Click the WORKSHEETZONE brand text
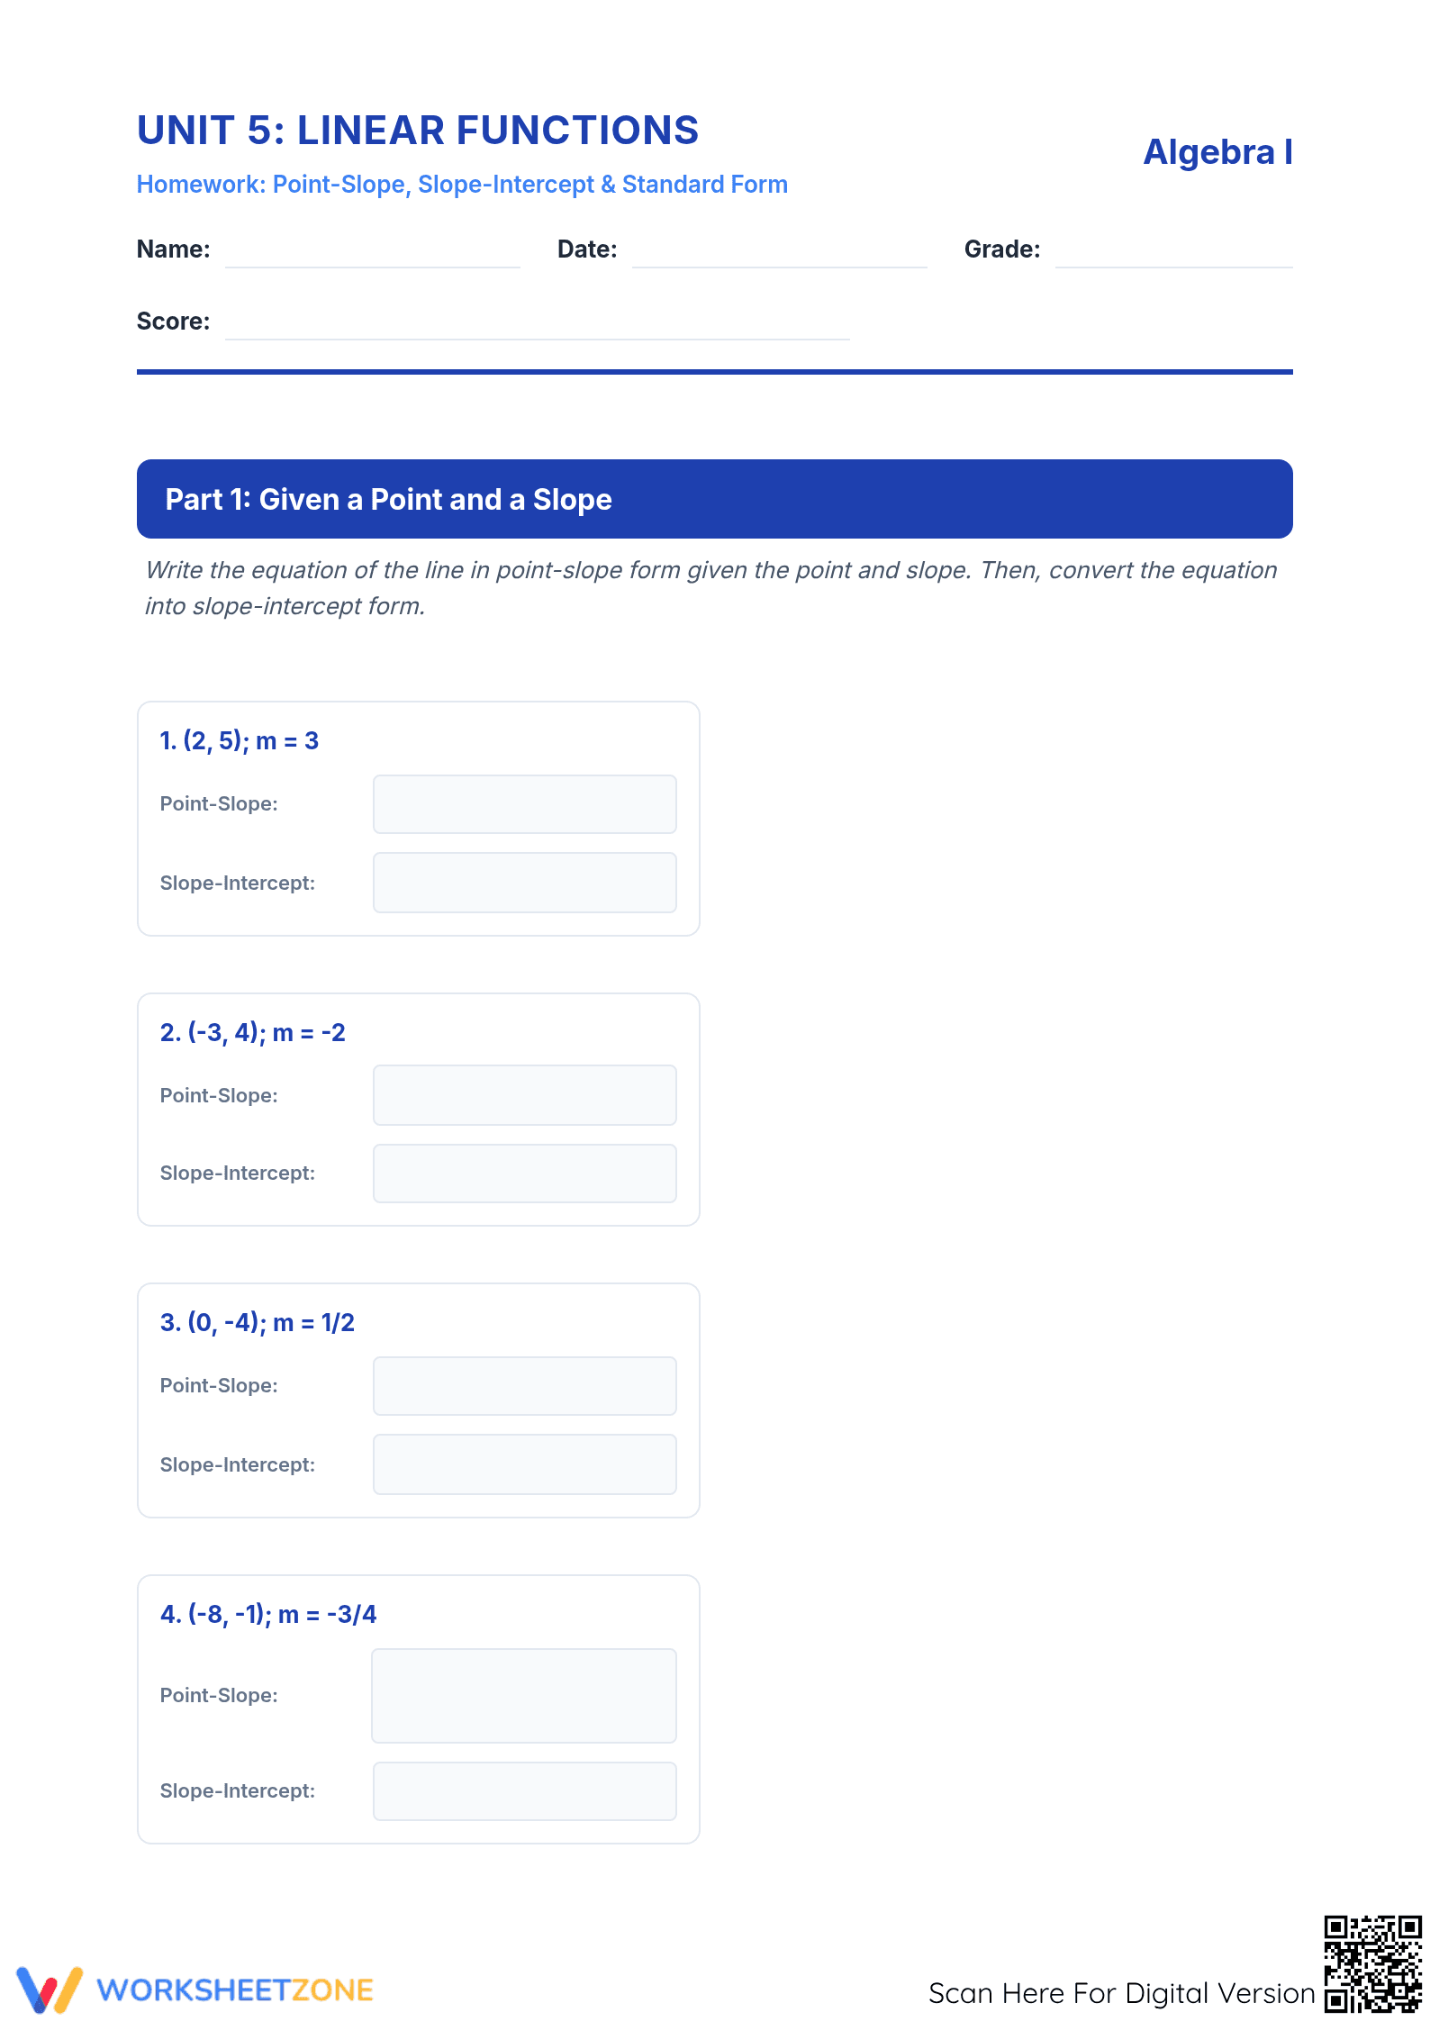The width and height of the screenshot is (1430, 2021). (x=235, y=1990)
